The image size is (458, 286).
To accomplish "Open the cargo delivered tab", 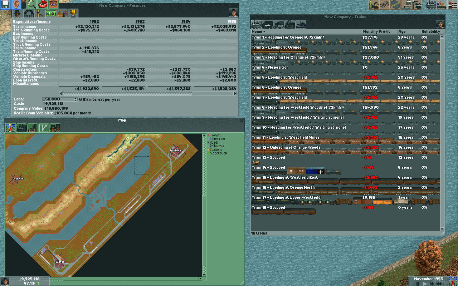I will [62, 13].
